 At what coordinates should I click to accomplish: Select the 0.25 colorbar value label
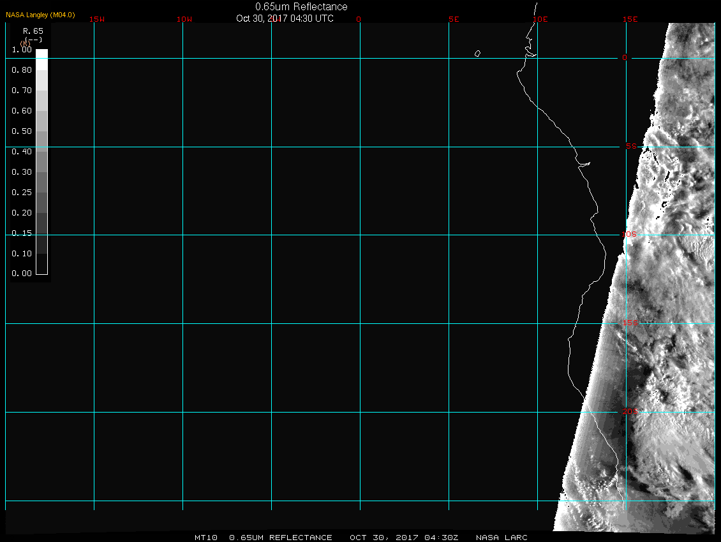[x=22, y=193]
